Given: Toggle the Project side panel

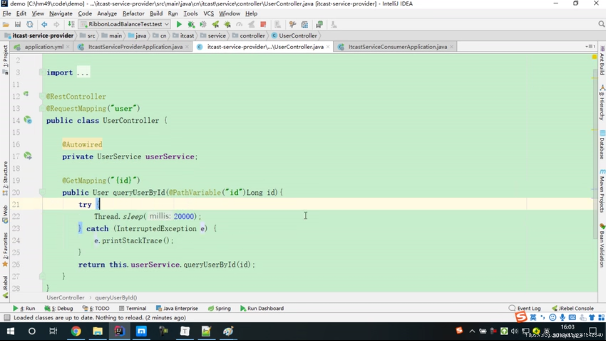Looking at the screenshot, I should (5, 59).
